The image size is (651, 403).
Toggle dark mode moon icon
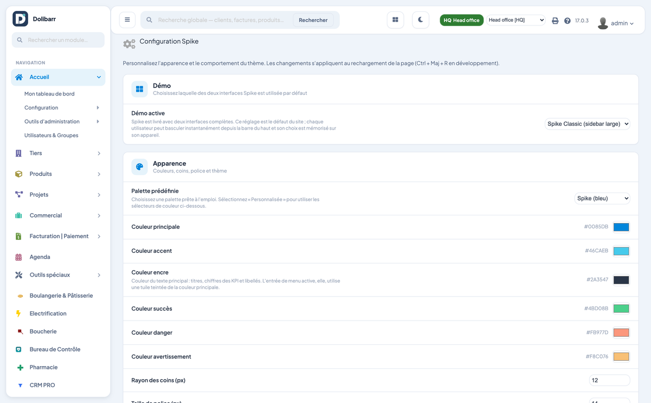420,20
